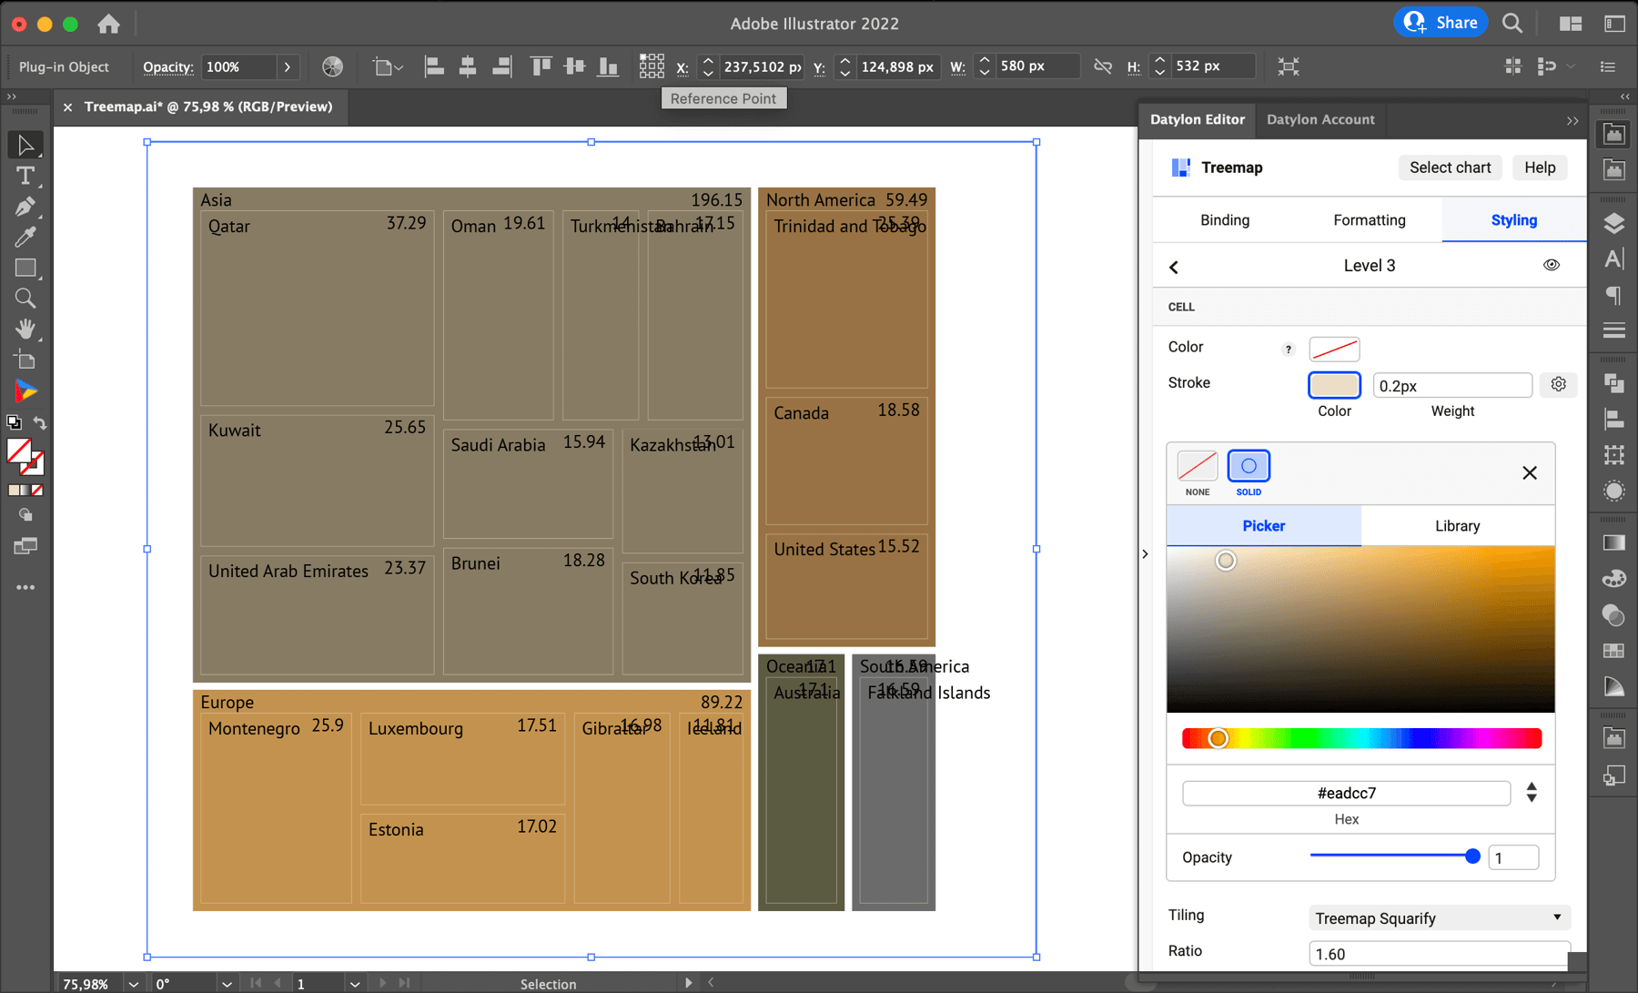Viewport: 1638px width, 993px height.
Task: Open the Layers panel from the right dock
Action: (1613, 222)
